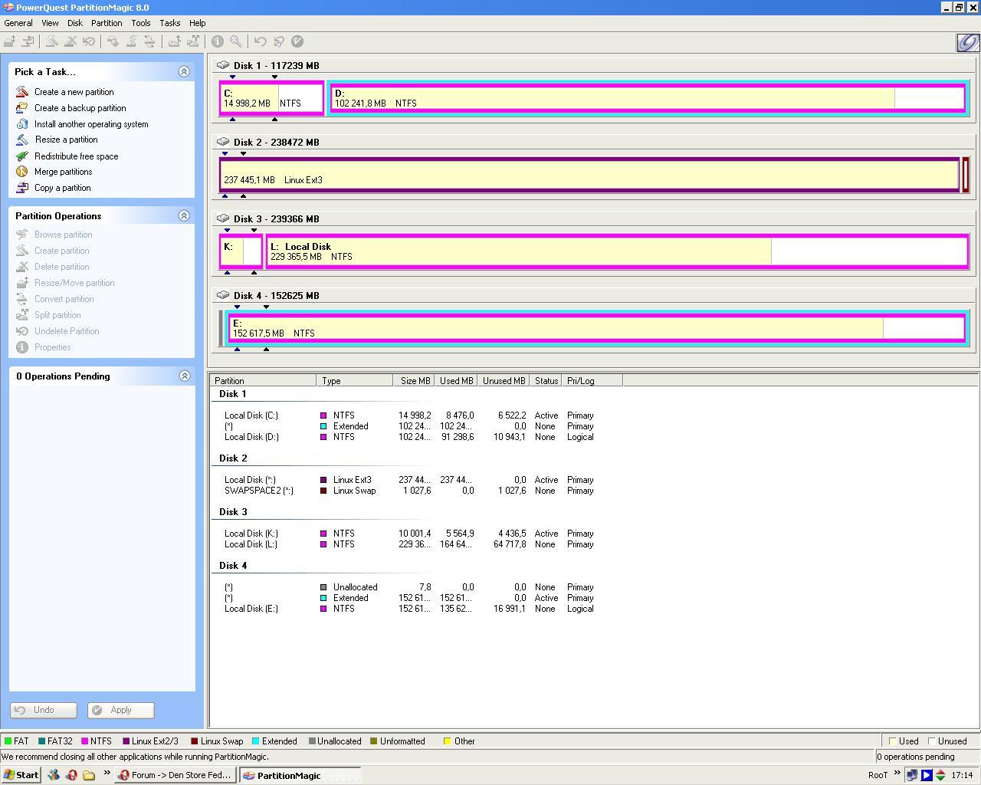Open the Partition menu

tap(107, 23)
